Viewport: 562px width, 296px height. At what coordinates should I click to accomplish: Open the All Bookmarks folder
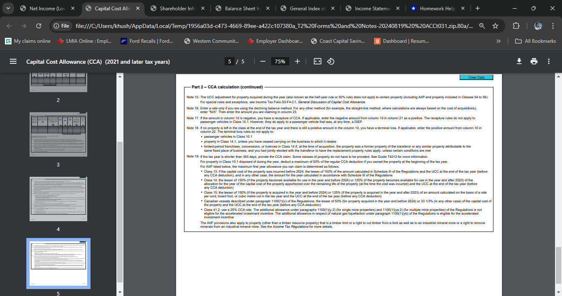[536, 41]
